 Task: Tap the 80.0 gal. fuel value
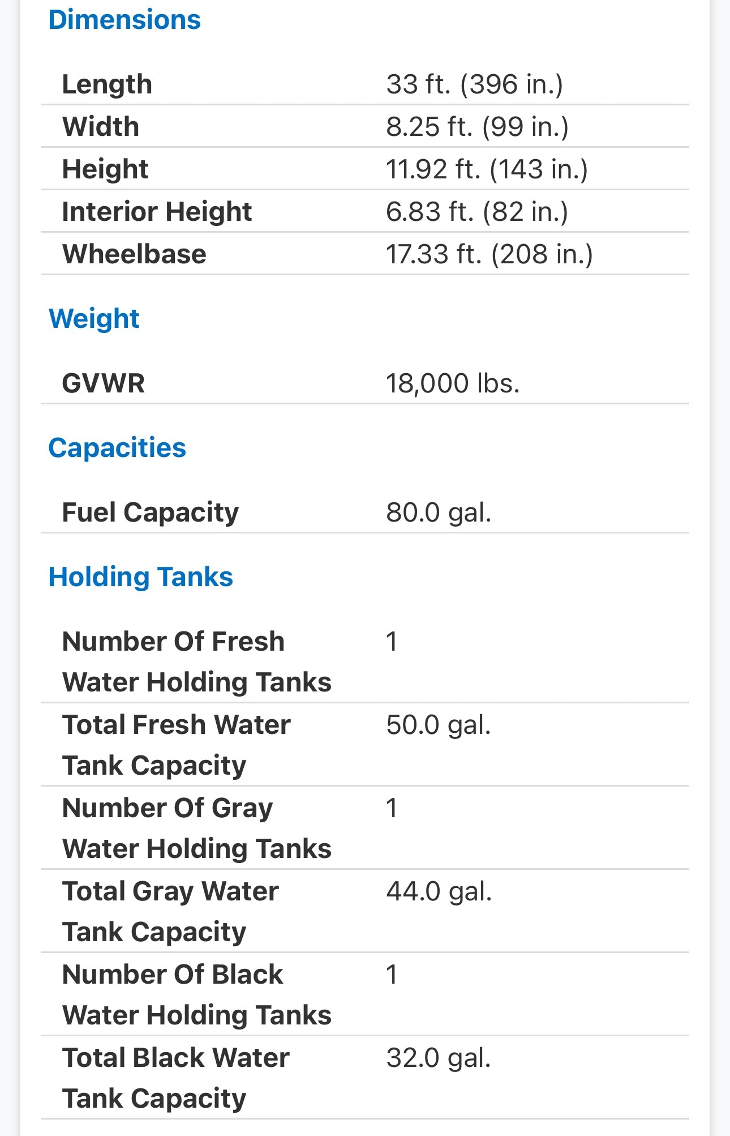(439, 513)
